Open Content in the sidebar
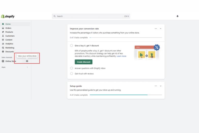 9,40
